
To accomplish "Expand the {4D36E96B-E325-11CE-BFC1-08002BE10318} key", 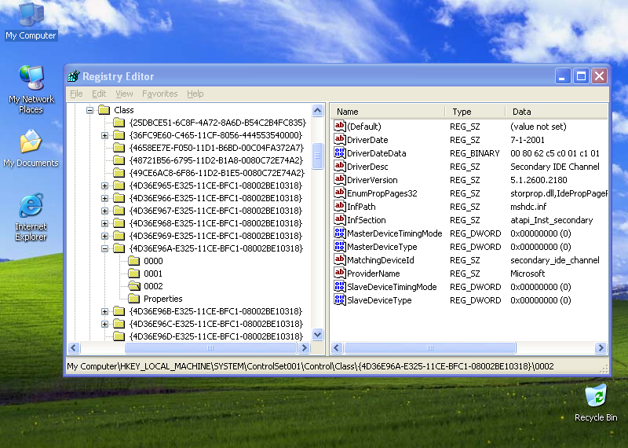I will point(104,311).
